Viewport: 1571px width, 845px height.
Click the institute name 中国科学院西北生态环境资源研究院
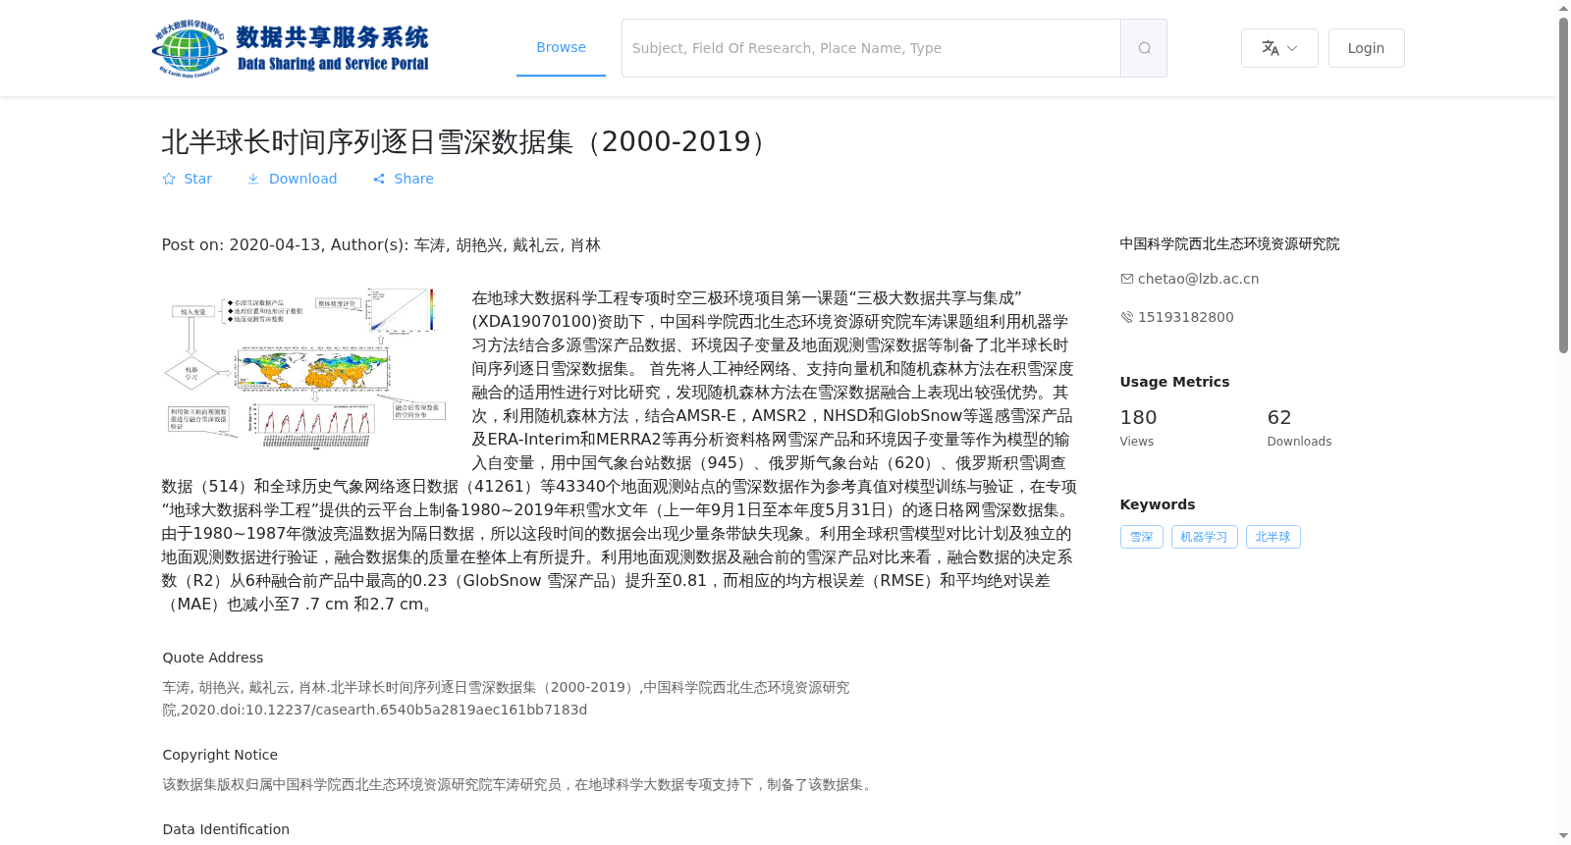[x=1229, y=243]
